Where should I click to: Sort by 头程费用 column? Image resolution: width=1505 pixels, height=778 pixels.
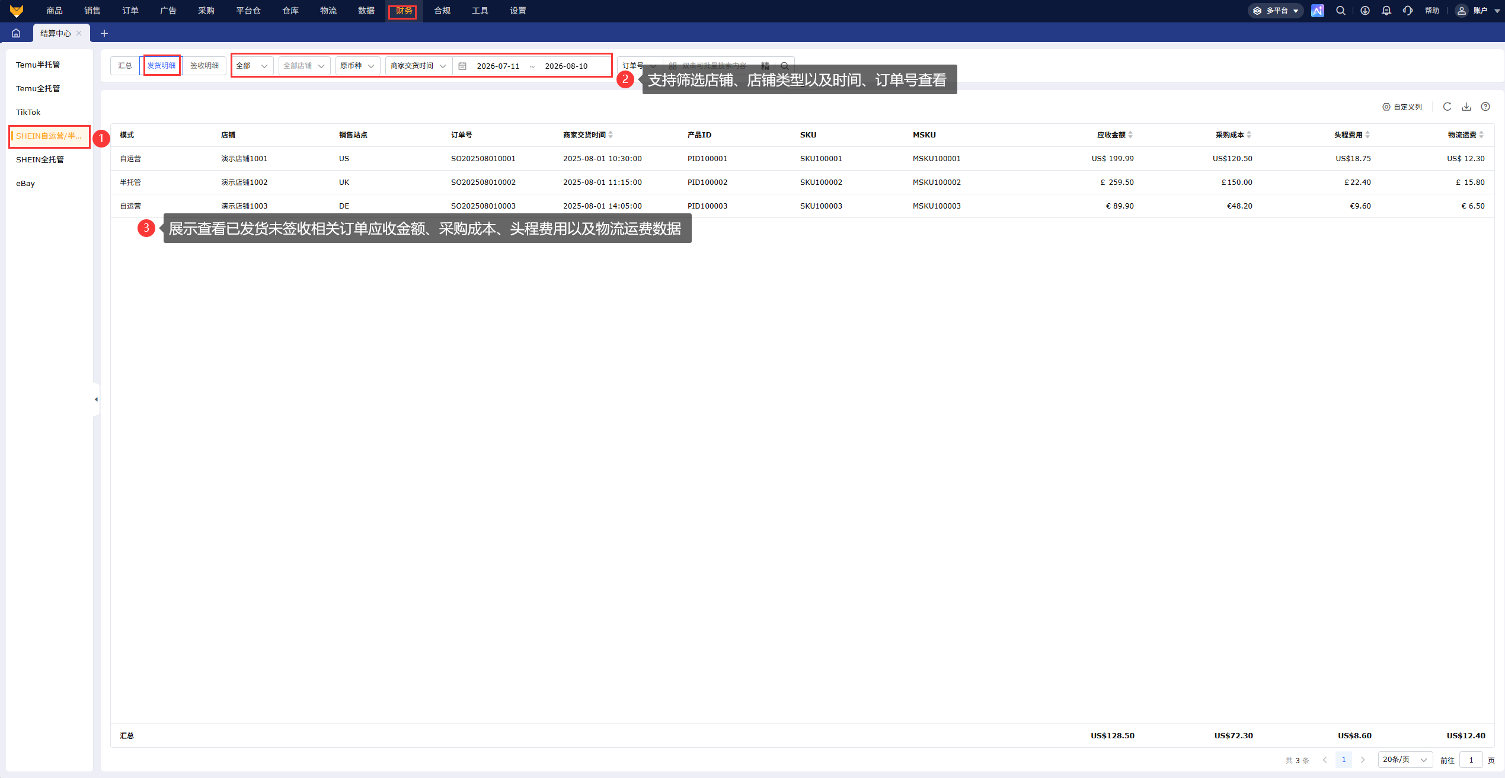point(1367,135)
